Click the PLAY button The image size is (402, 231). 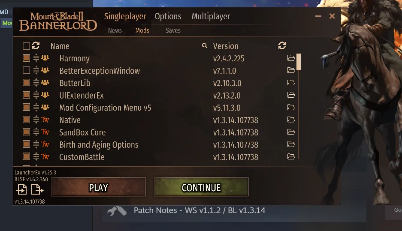tap(98, 187)
